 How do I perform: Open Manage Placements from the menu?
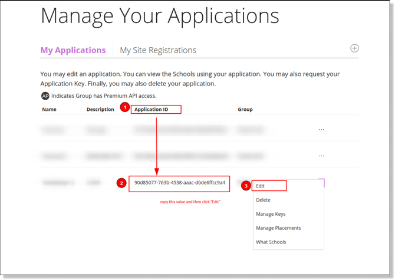pyautogui.click(x=278, y=228)
